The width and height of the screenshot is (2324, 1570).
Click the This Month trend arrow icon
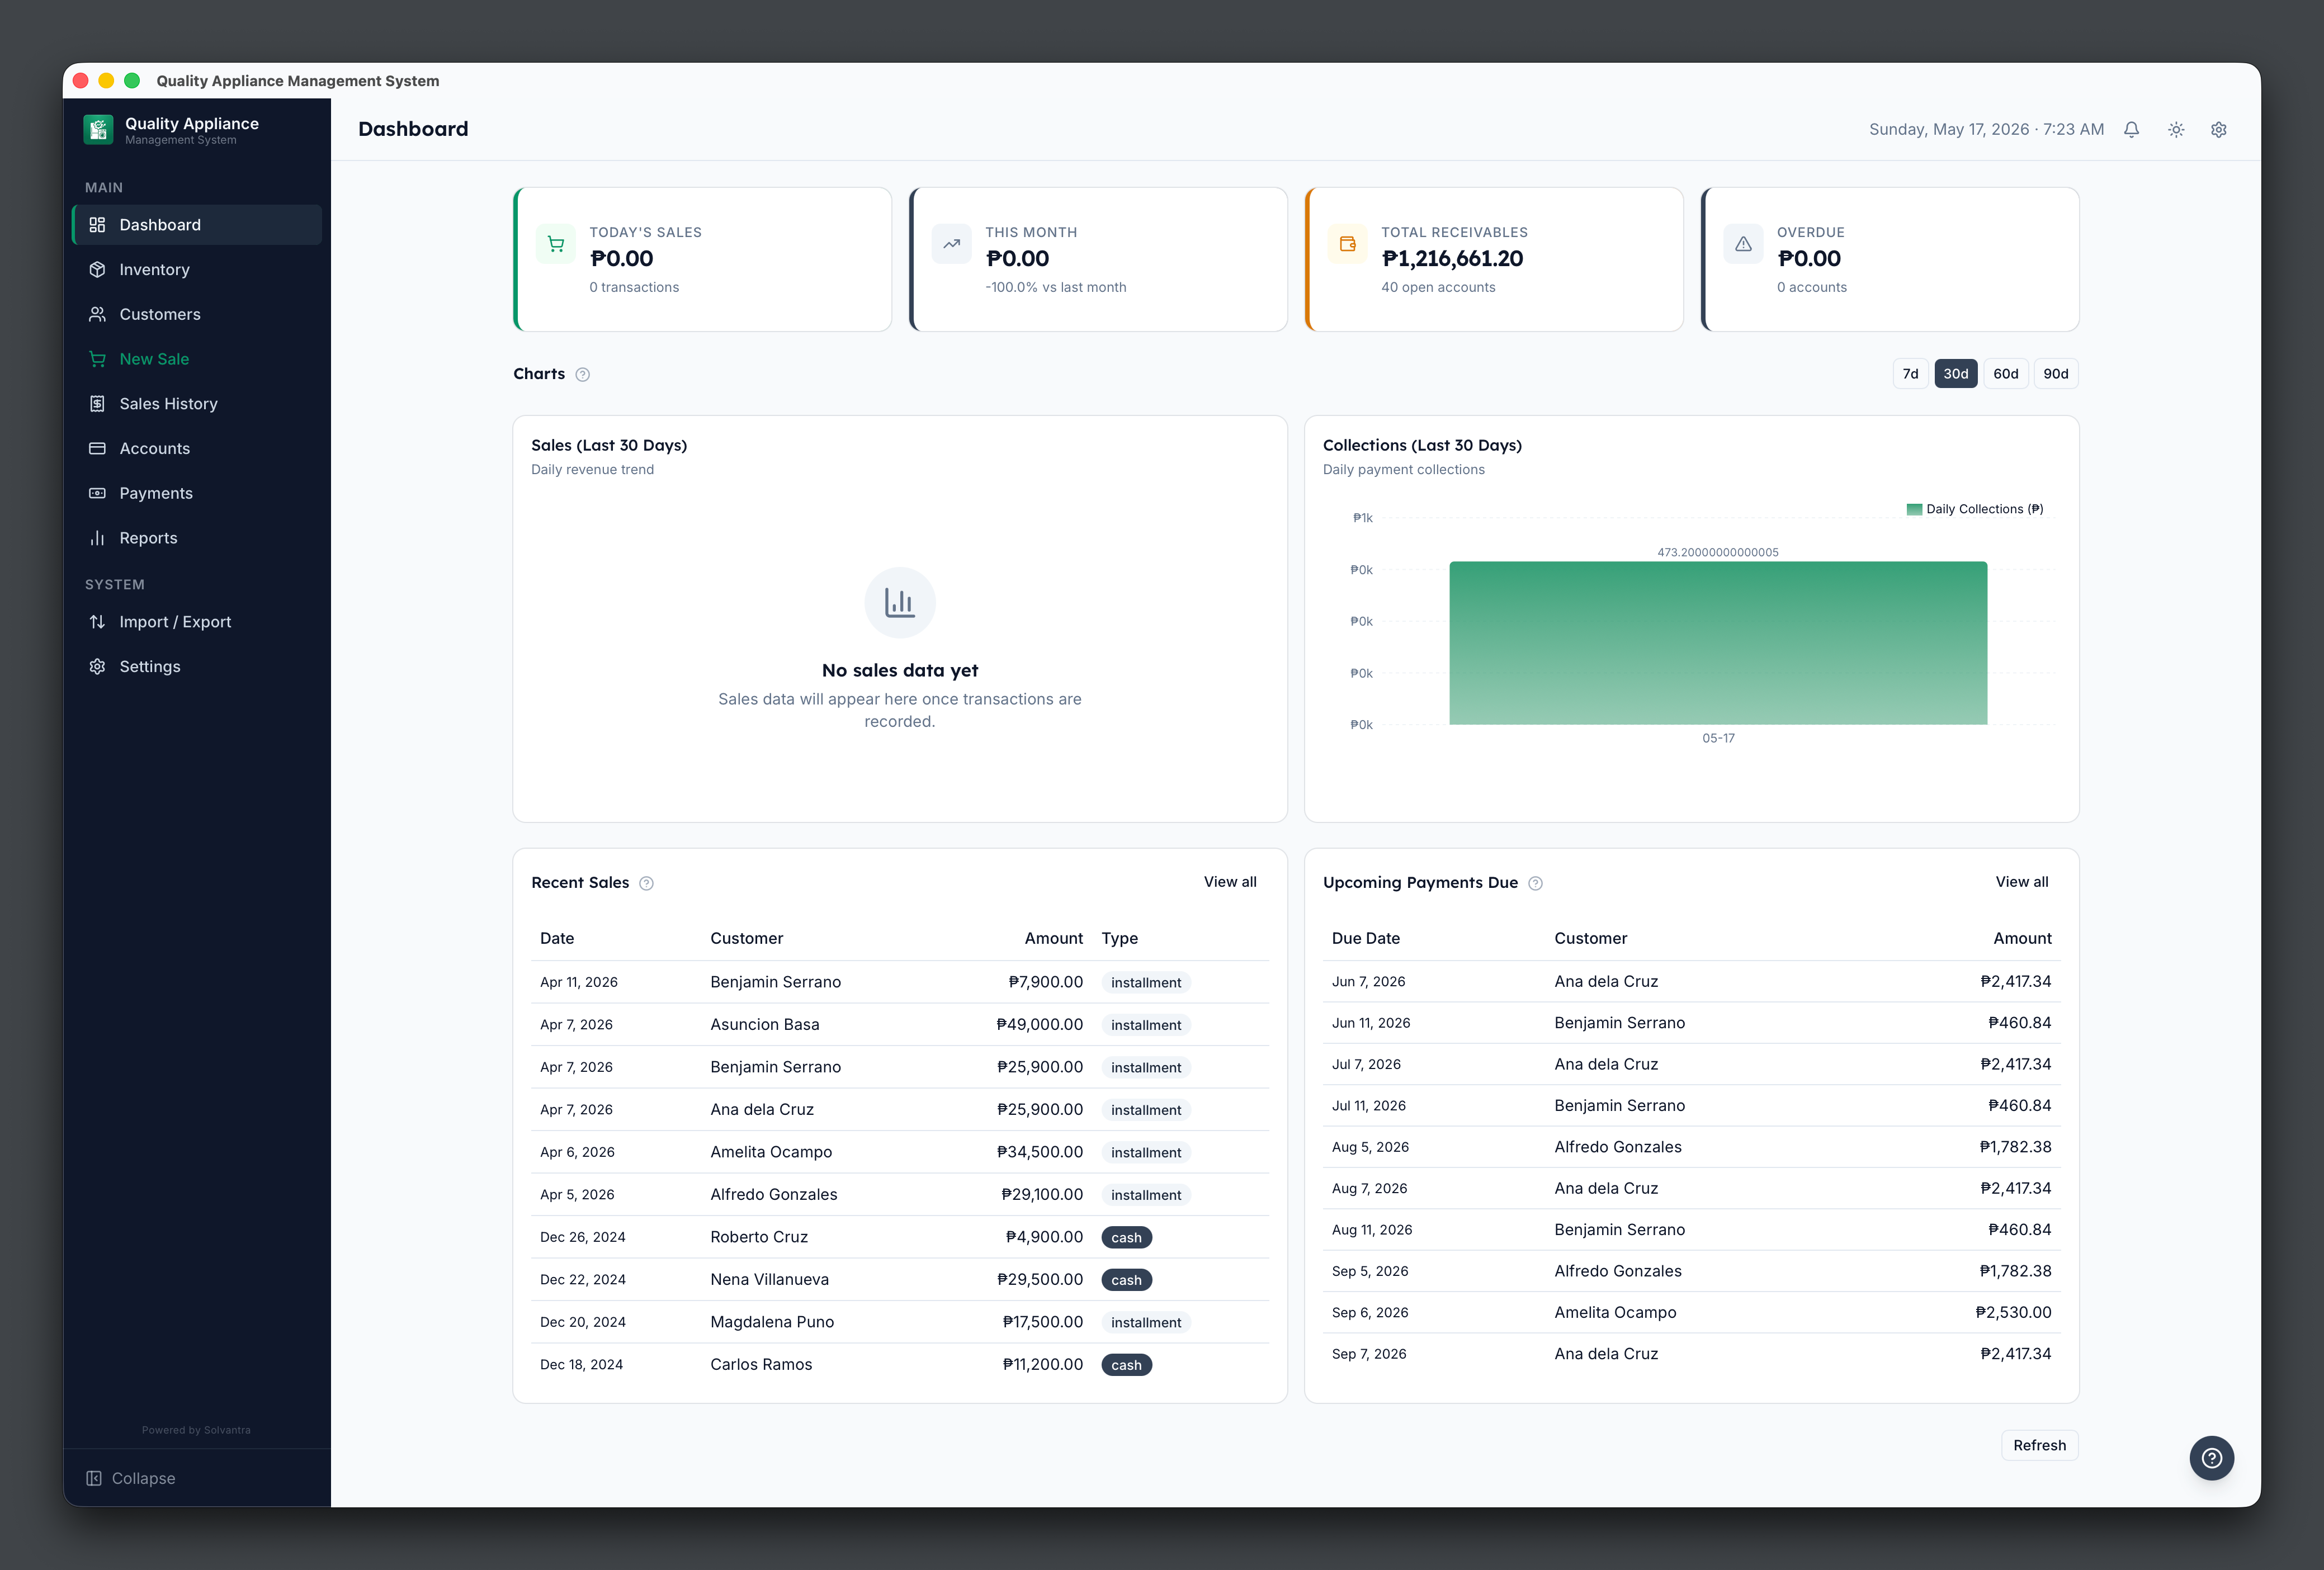[952, 244]
